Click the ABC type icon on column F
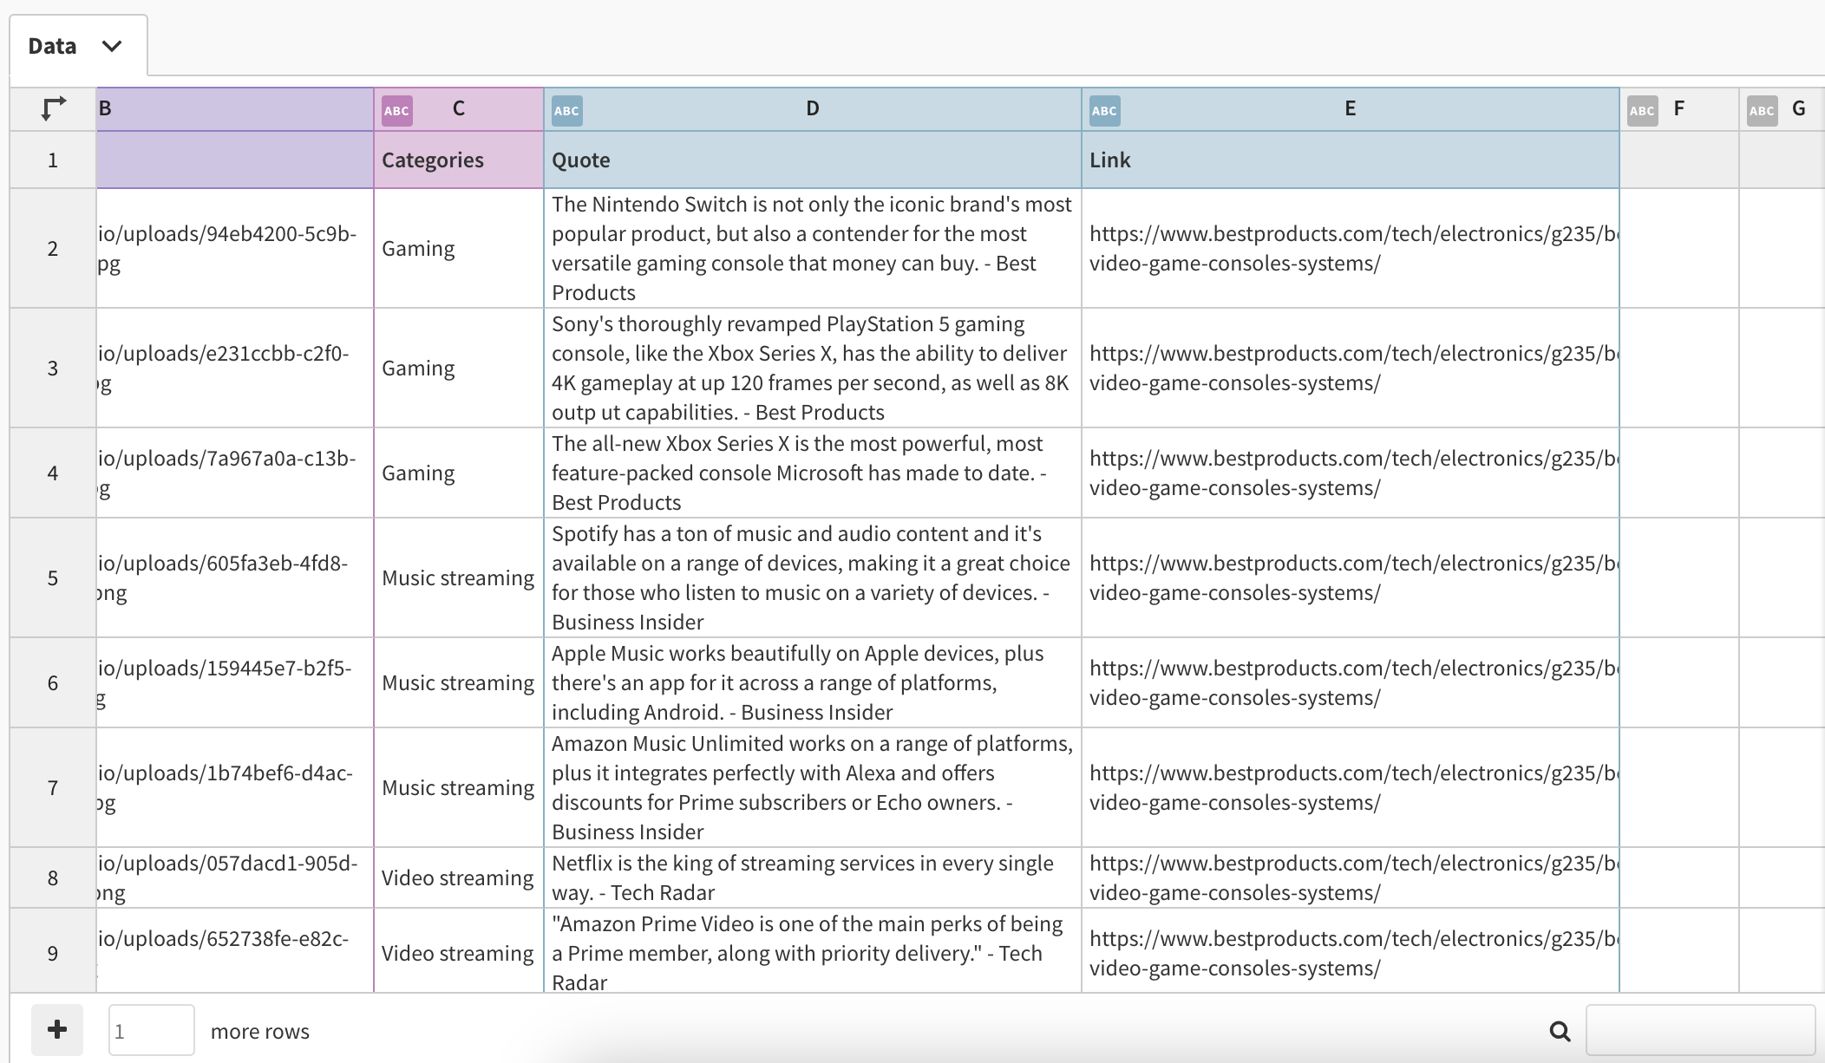This screenshot has width=1825, height=1063. 1642,110
